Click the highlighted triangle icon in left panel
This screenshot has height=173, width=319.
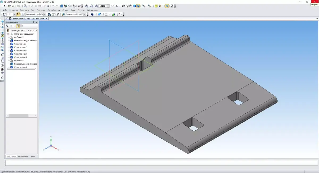pos(2,35)
